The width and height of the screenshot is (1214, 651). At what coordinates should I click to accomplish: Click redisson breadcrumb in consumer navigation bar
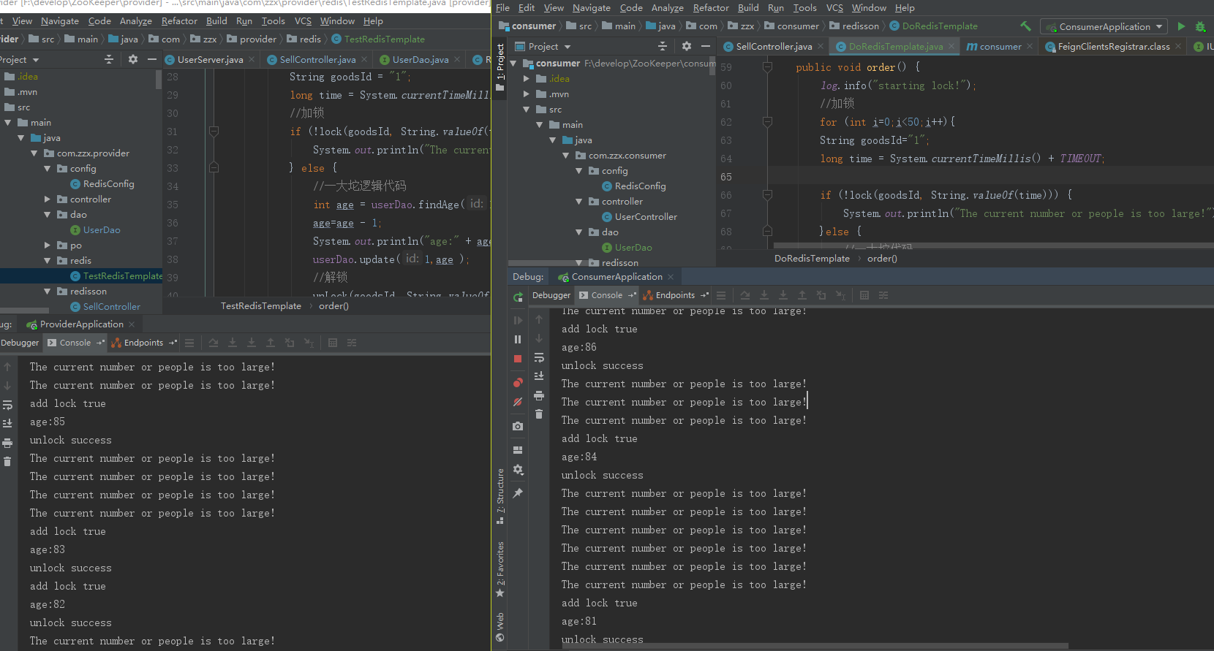coord(861,26)
